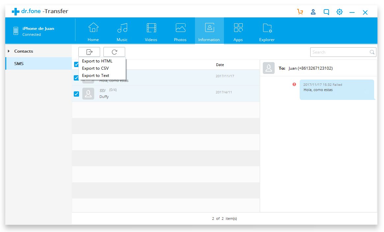The height and width of the screenshot is (232, 384).
Task: Open the Explorer tab
Action: (267, 32)
